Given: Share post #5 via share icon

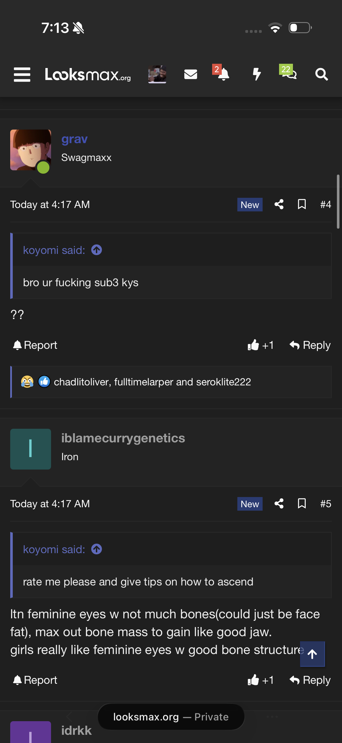Looking at the screenshot, I should click(x=279, y=504).
